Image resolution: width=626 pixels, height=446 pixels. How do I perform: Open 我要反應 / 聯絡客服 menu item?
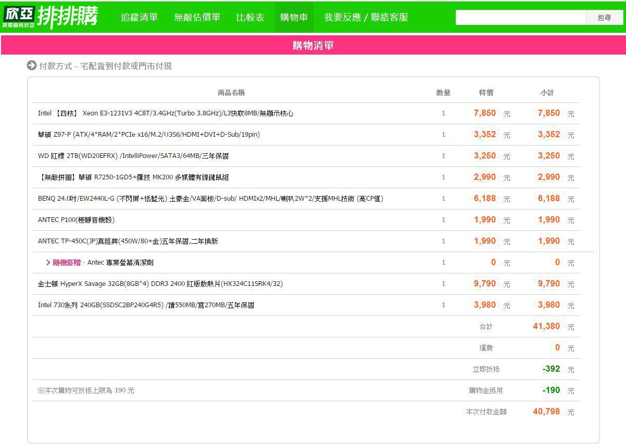[366, 17]
